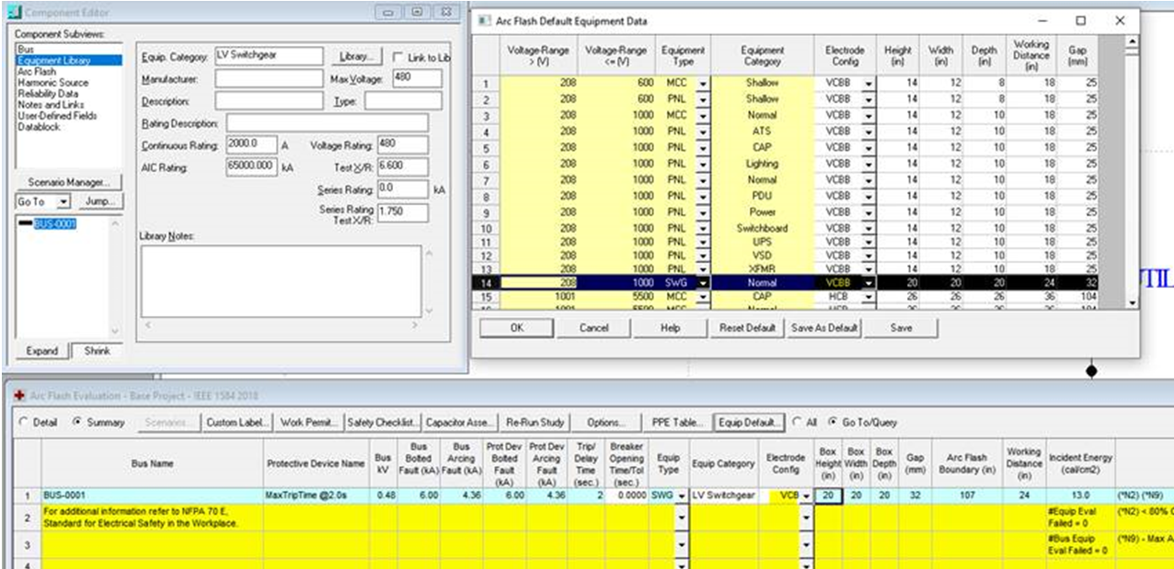The width and height of the screenshot is (1174, 569).
Task: Open Equip Type dropdown for BUS-0001 row
Action: click(681, 495)
